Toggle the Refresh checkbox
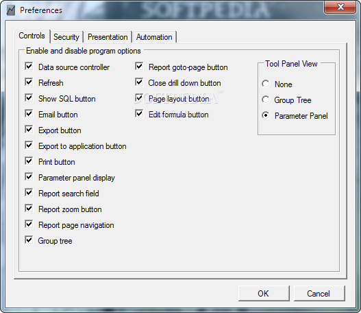The image size is (361, 313). 29,82
